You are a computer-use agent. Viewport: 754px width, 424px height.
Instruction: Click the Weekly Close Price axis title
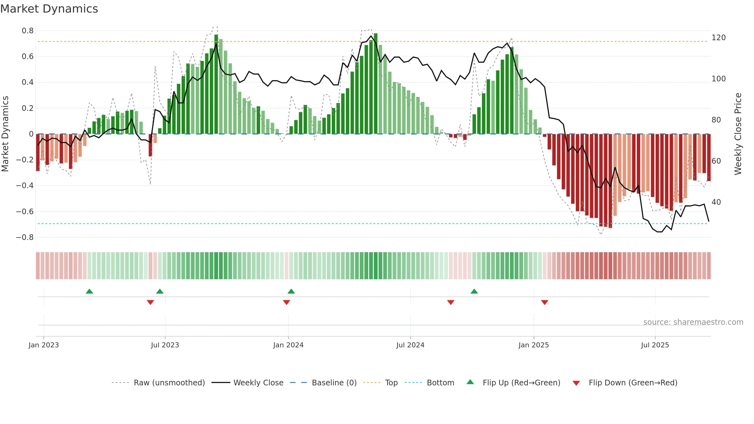738,134
